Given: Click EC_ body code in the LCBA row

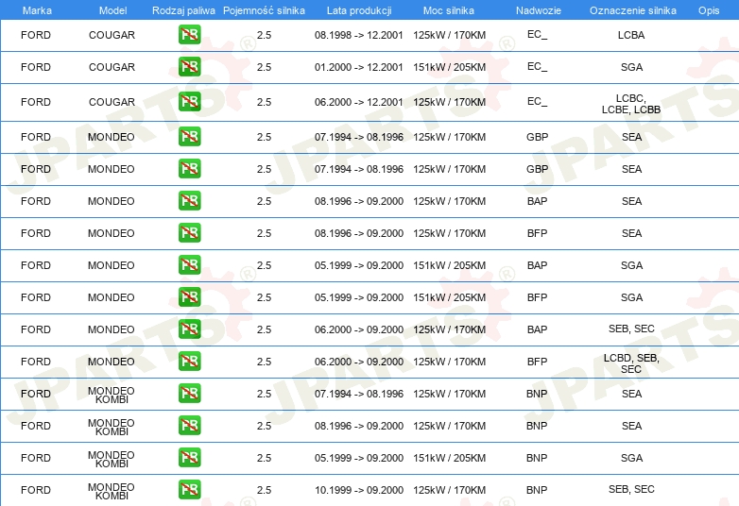Looking at the screenshot, I should click(x=538, y=34).
